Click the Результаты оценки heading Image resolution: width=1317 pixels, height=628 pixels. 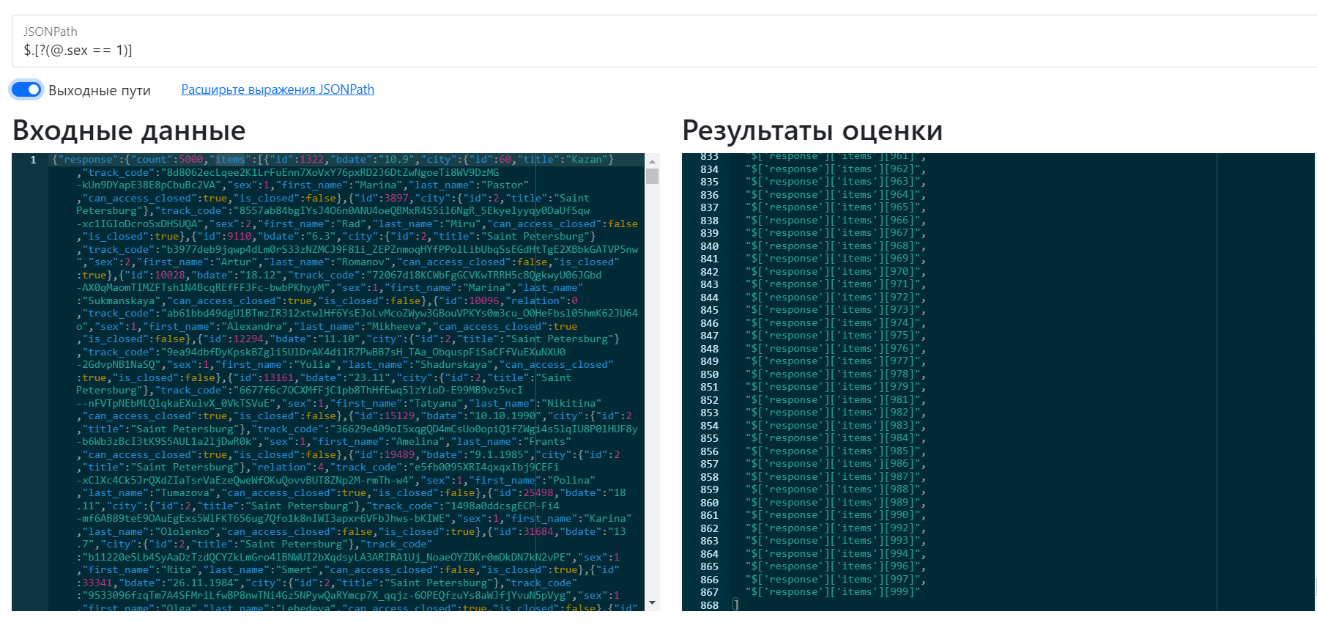click(x=812, y=130)
